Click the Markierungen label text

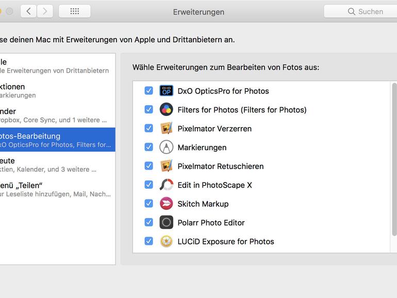(202, 147)
